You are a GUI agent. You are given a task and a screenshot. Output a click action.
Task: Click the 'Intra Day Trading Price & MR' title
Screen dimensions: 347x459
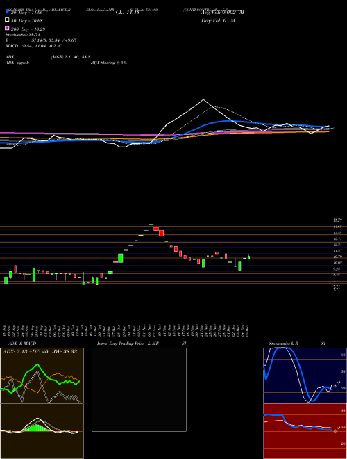click(x=128, y=344)
